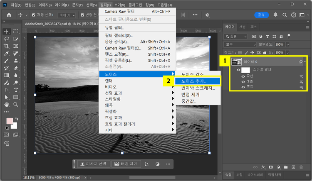Open the 종류 layer filter dropdown
The height and width of the screenshot is (181, 312).
click(x=236, y=37)
